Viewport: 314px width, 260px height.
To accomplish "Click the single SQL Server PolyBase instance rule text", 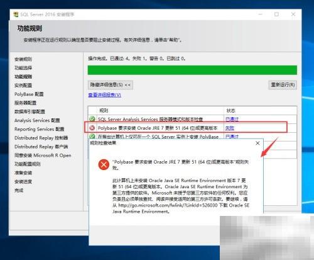I will point(158,137).
